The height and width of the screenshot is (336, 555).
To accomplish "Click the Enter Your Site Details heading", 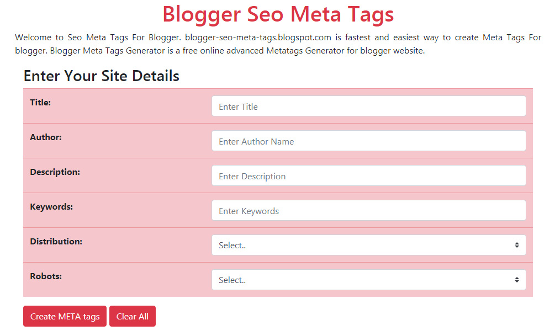I will tap(101, 76).
